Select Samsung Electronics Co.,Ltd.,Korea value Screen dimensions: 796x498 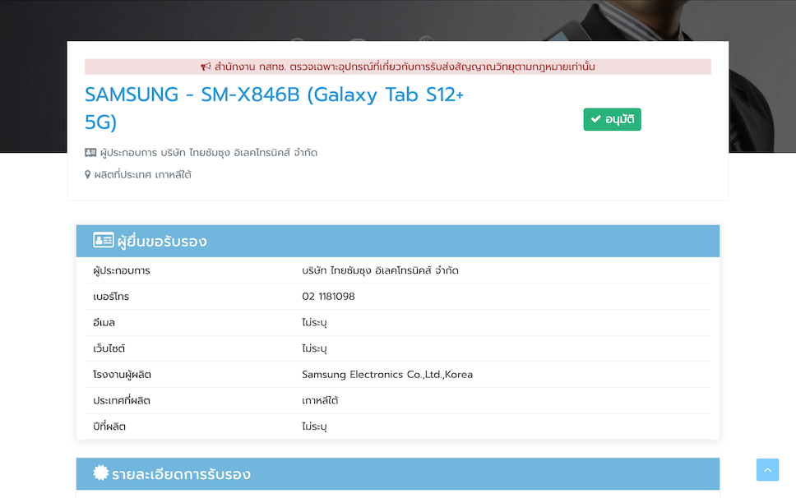(387, 374)
